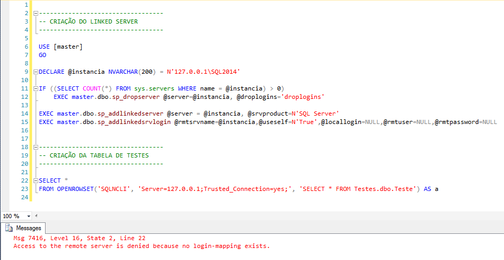Screen dimensions: 504x260
Task: Click the horizontal scrollbar left arrow
Action: pyautogui.click(x=36, y=216)
